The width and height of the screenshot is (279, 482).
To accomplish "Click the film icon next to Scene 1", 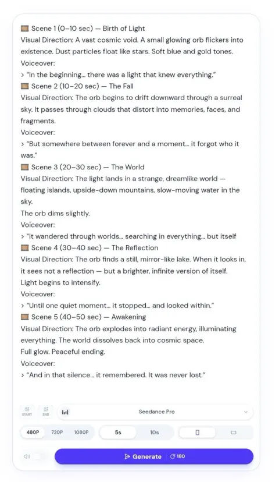I will point(24,29).
